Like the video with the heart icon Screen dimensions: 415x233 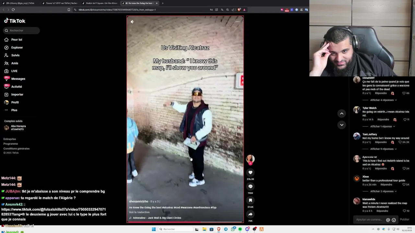click(250, 172)
